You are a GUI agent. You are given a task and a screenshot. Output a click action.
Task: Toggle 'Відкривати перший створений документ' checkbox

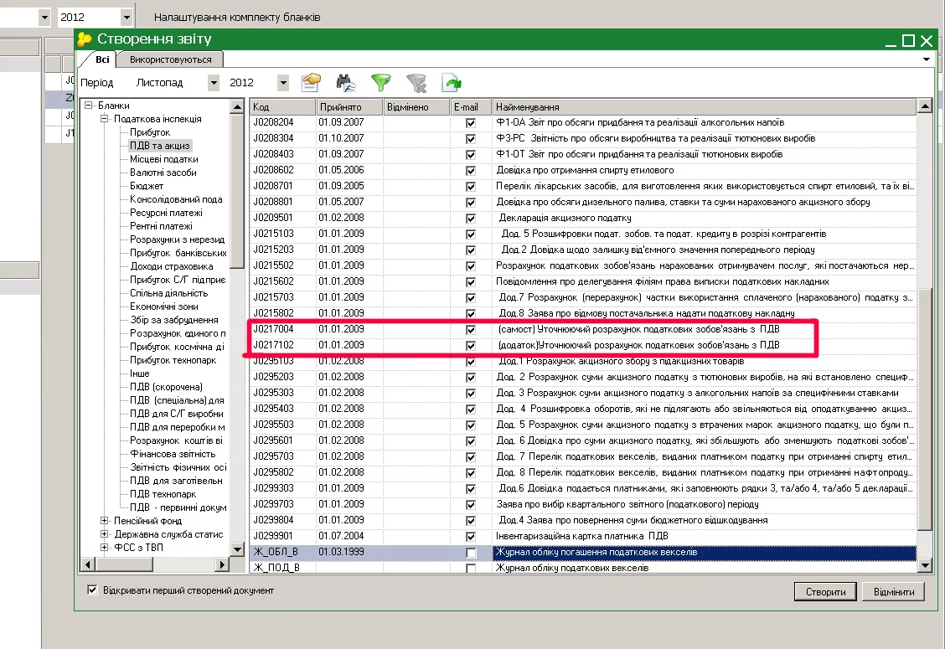point(92,590)
